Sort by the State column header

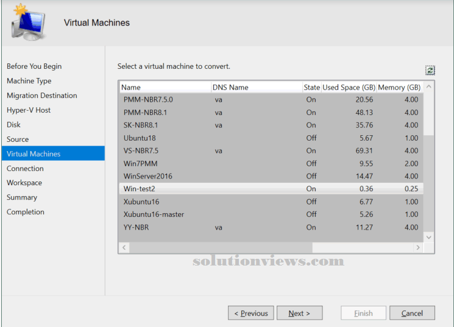point(312,88)
